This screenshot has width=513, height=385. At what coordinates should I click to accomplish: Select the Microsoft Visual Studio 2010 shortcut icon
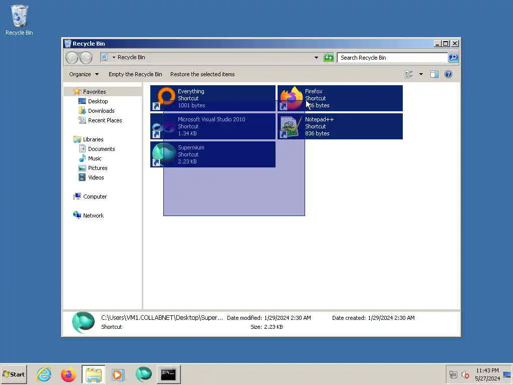164,126
